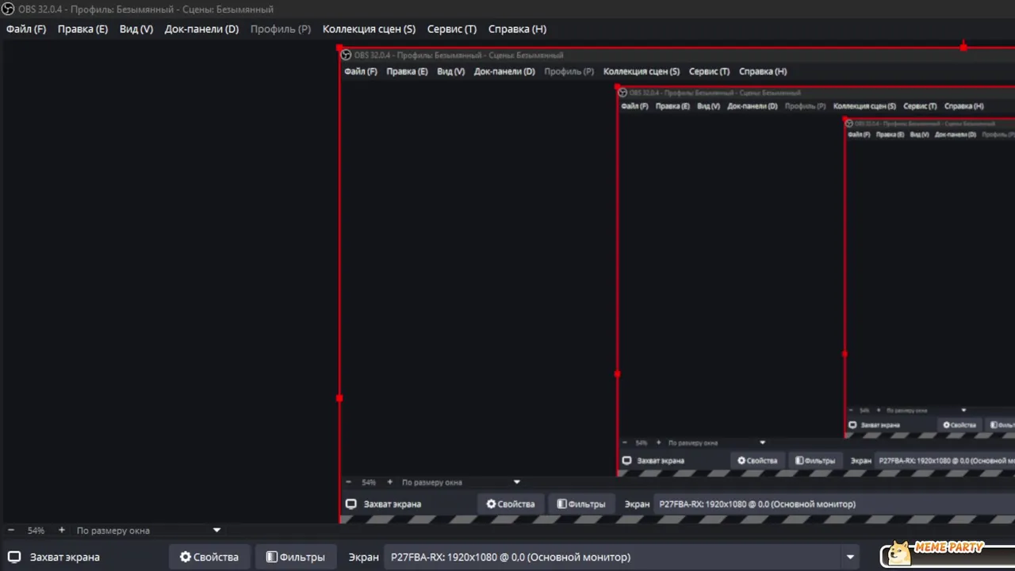Image resolution: width=1015 pixels, height=571 pixels.
Task: Zoom in the main preview with the plus icon
Action: click(62, 531)
